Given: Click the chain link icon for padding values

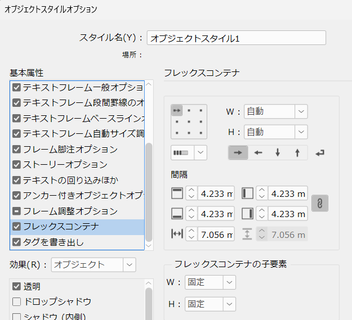Looking at the screenshot, I should coord(319,204).
